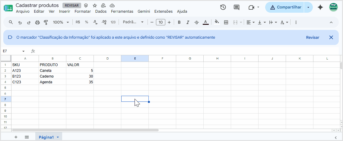This screenshot has height=141, width=343.
Task: Open the borders tool
Action: coord(226,22)
